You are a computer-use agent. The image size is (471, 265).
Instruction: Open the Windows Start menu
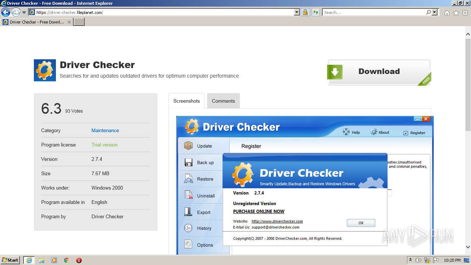10,260
